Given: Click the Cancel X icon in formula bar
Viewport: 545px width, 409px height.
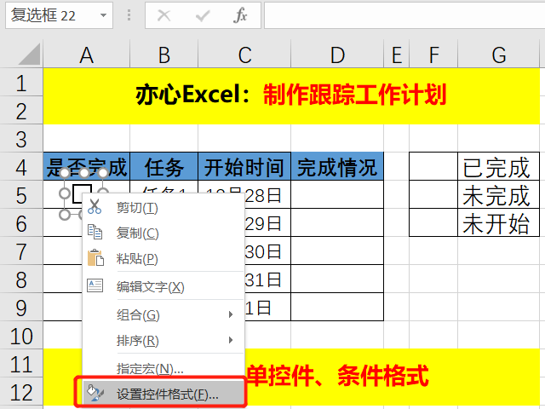Looking at the screenshot, I should (163, 15).
